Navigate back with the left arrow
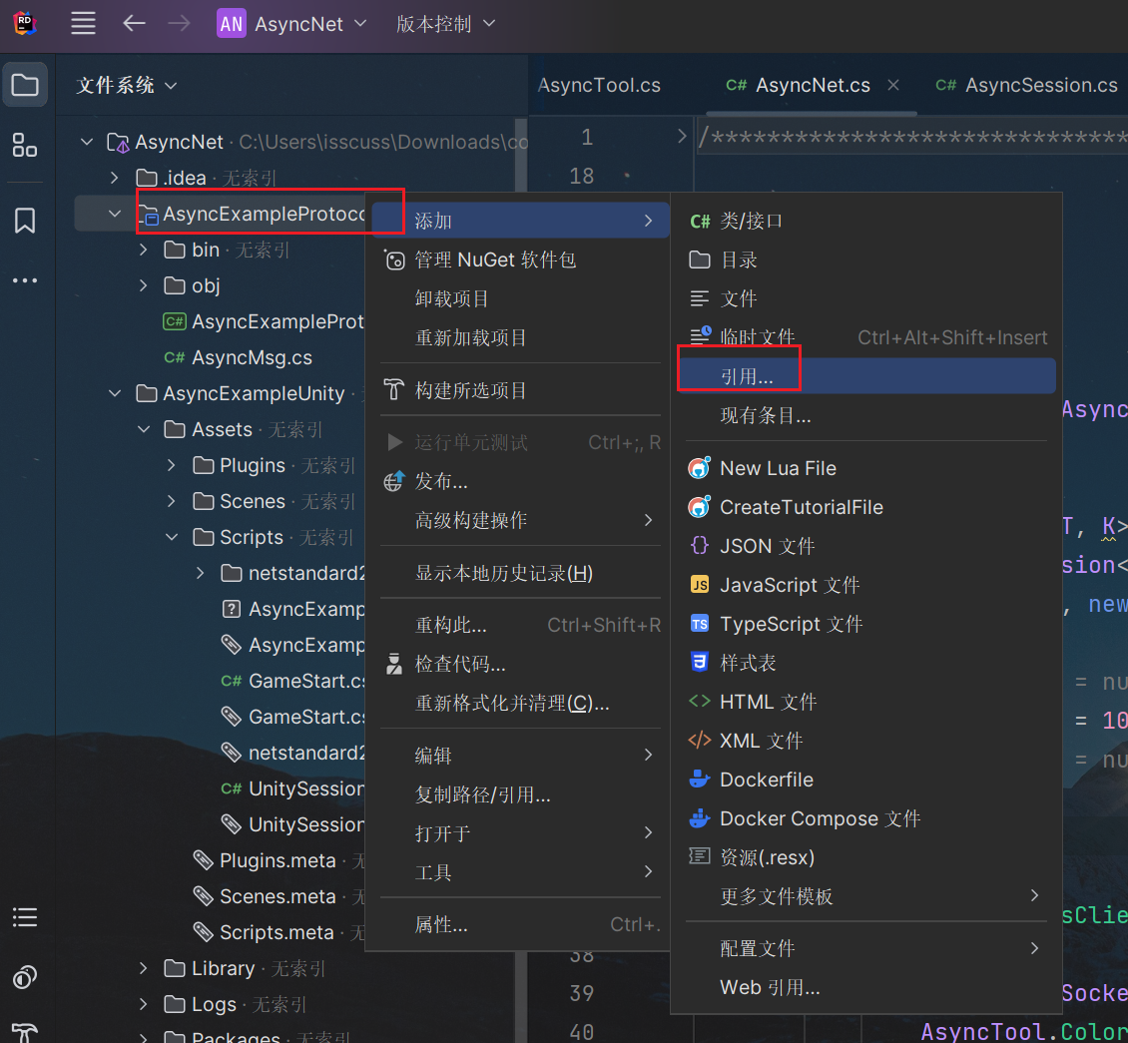Screen dimensions: 1128x1043 134,23
